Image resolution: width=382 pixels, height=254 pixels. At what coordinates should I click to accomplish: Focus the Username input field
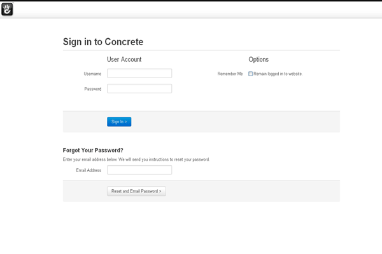[x=139, y=74]
